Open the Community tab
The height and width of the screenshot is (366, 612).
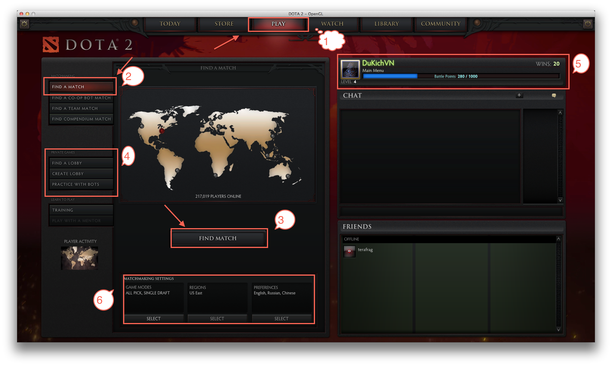(440, 24)
